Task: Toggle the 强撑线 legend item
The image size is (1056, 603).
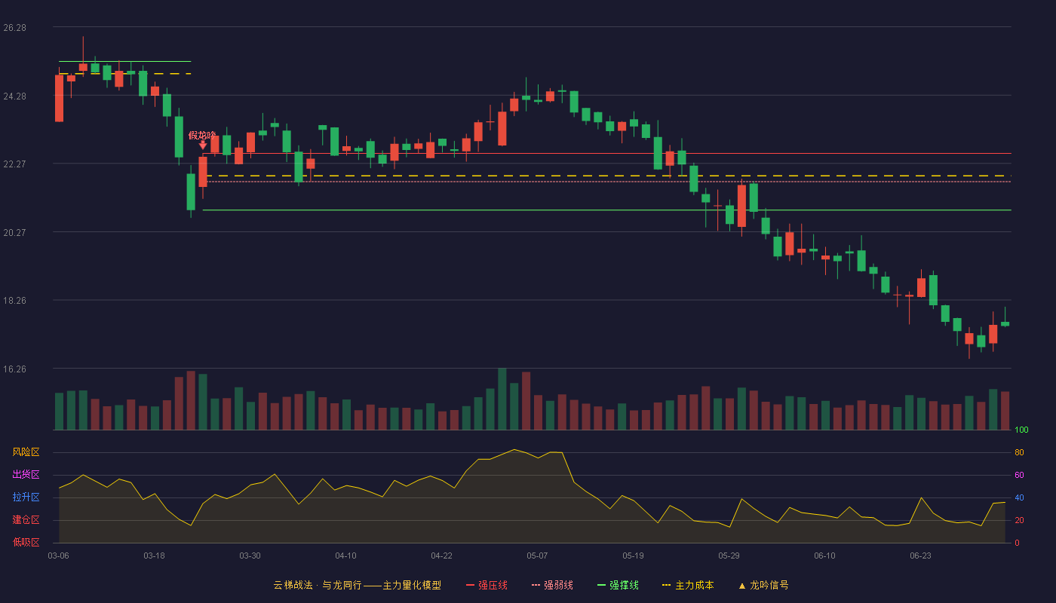Action: [x=618, y=585]
